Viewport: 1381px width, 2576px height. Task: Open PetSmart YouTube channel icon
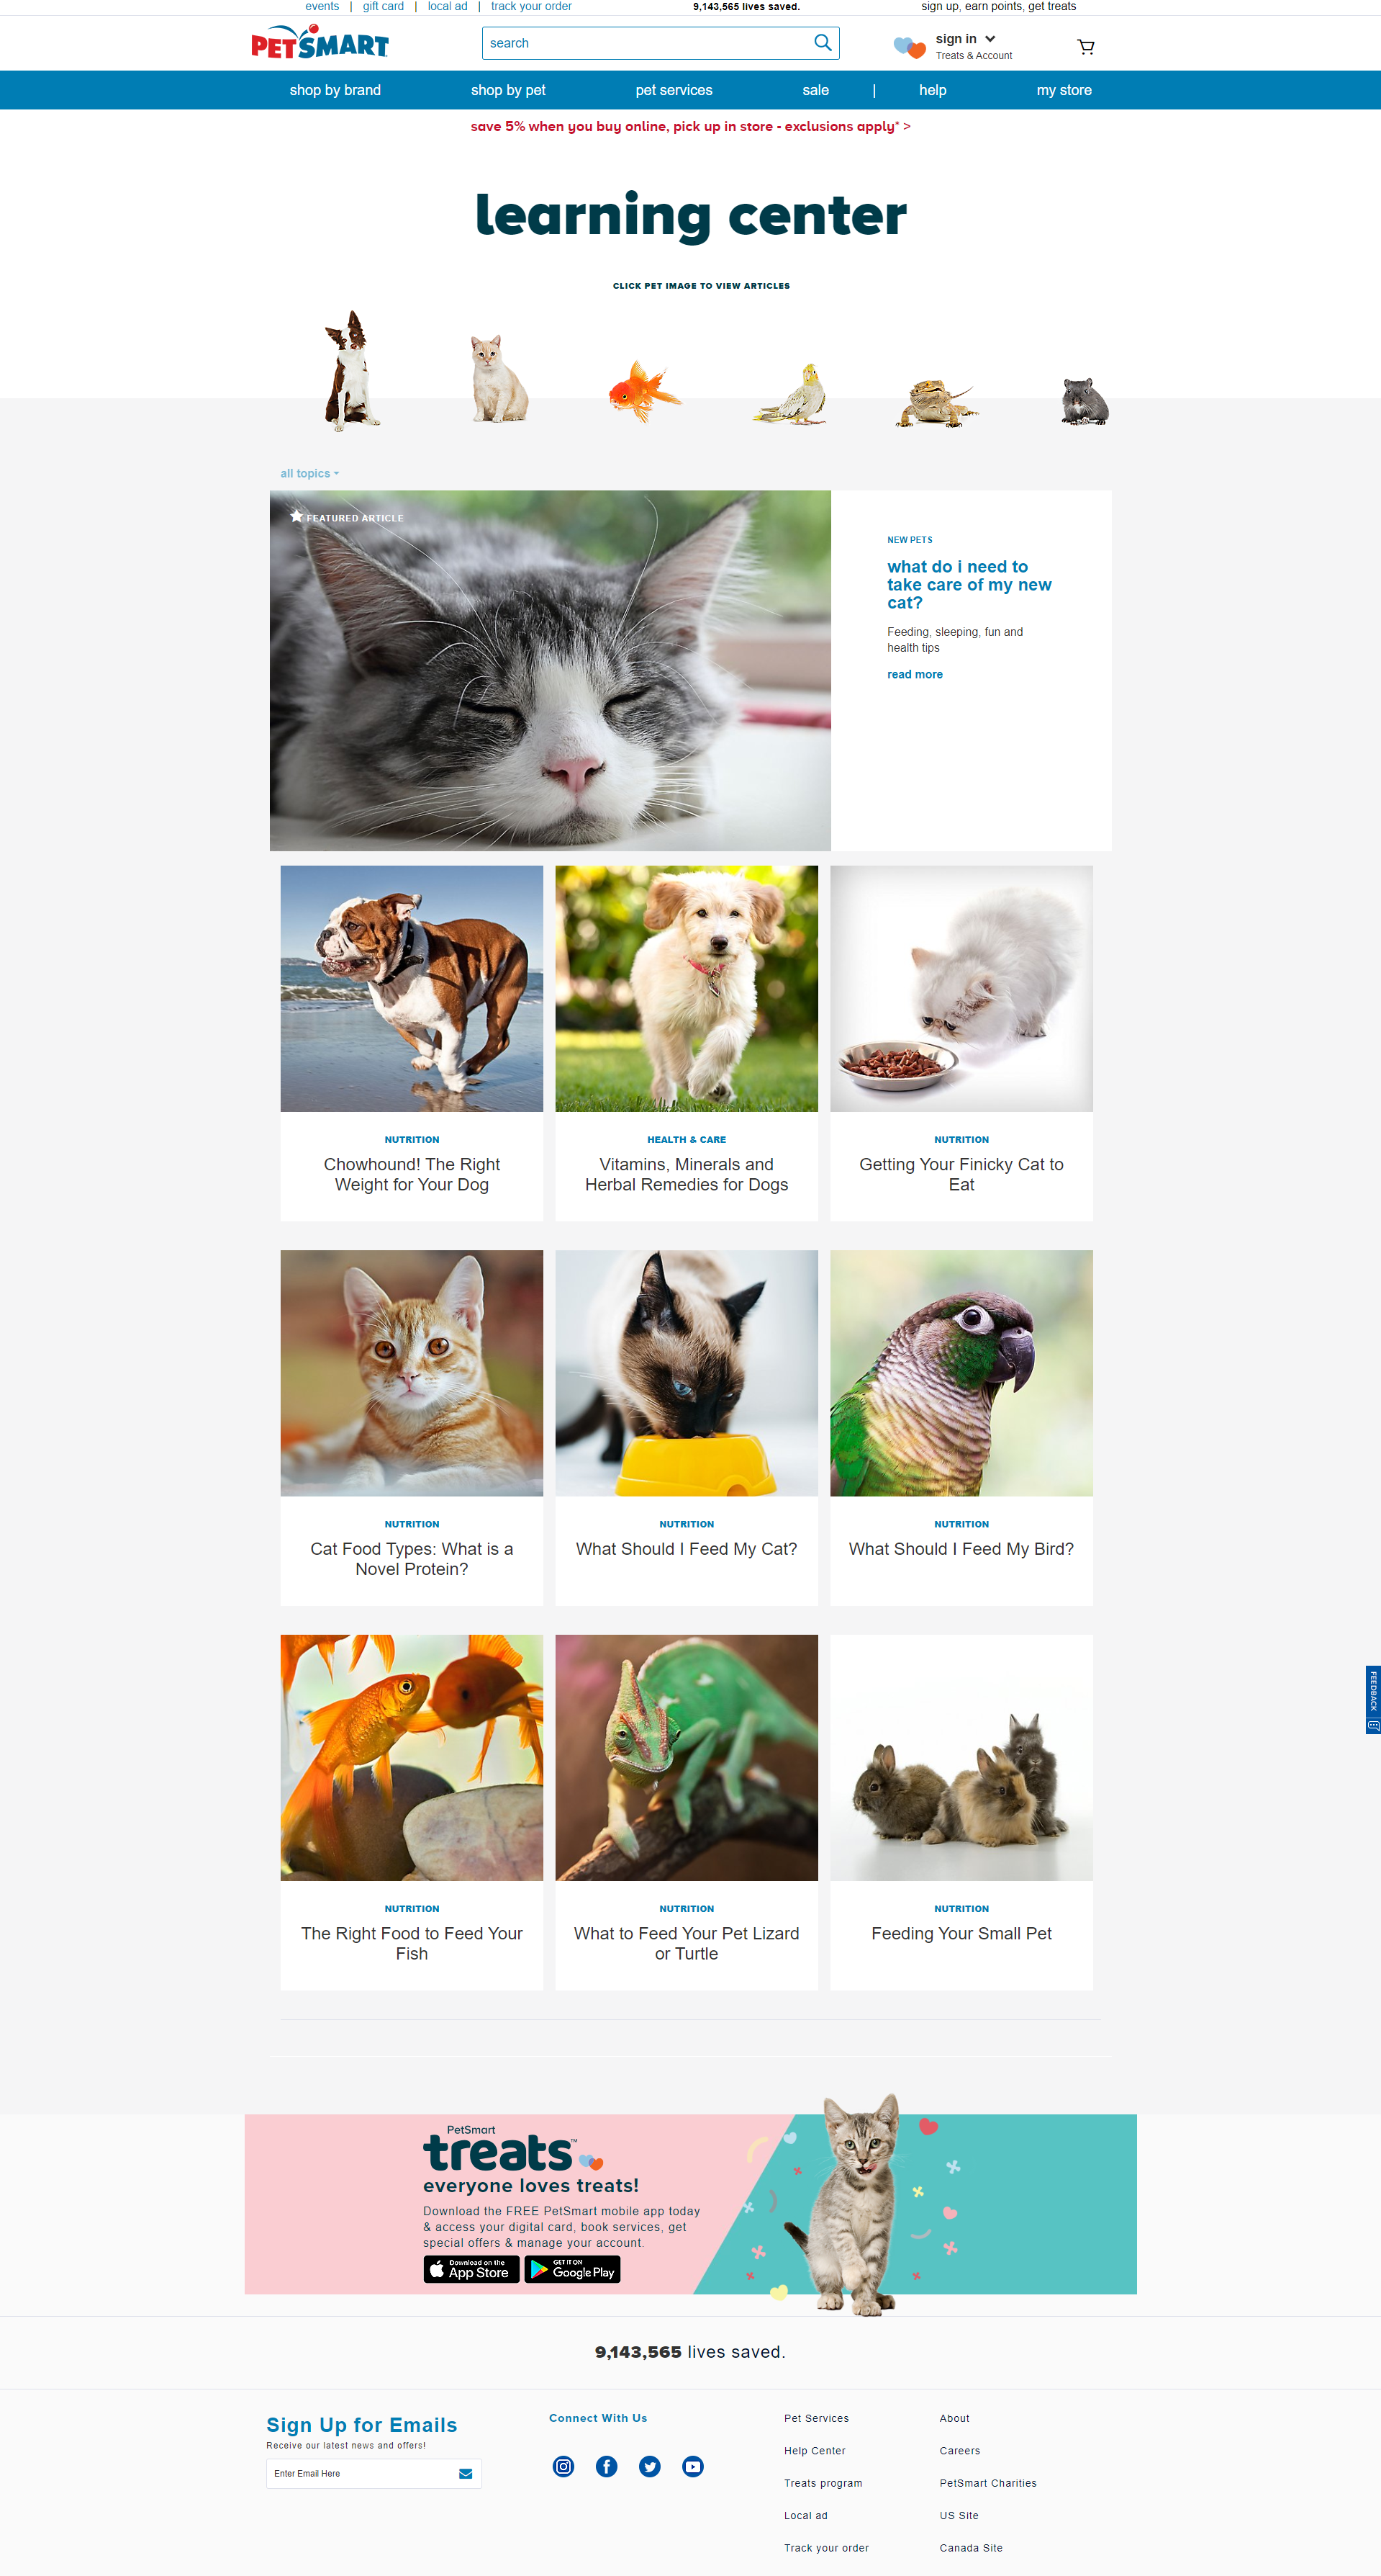(692, 2466)
